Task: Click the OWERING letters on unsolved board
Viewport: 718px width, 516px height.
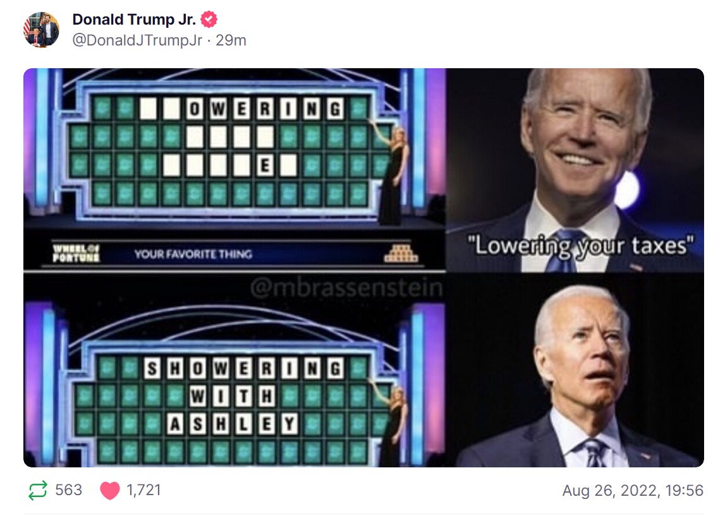Action: click(x=265, y=109)
